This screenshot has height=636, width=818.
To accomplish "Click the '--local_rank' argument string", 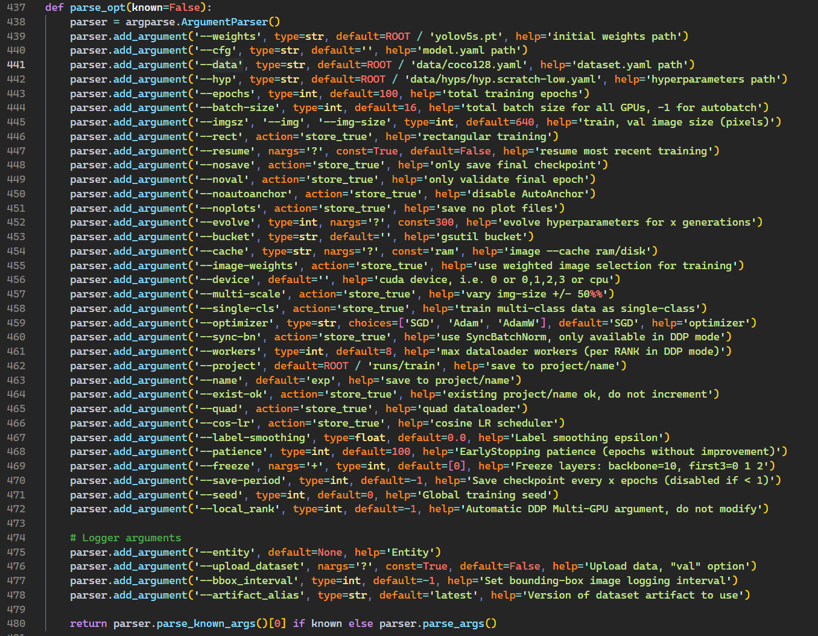I will 237,509.
